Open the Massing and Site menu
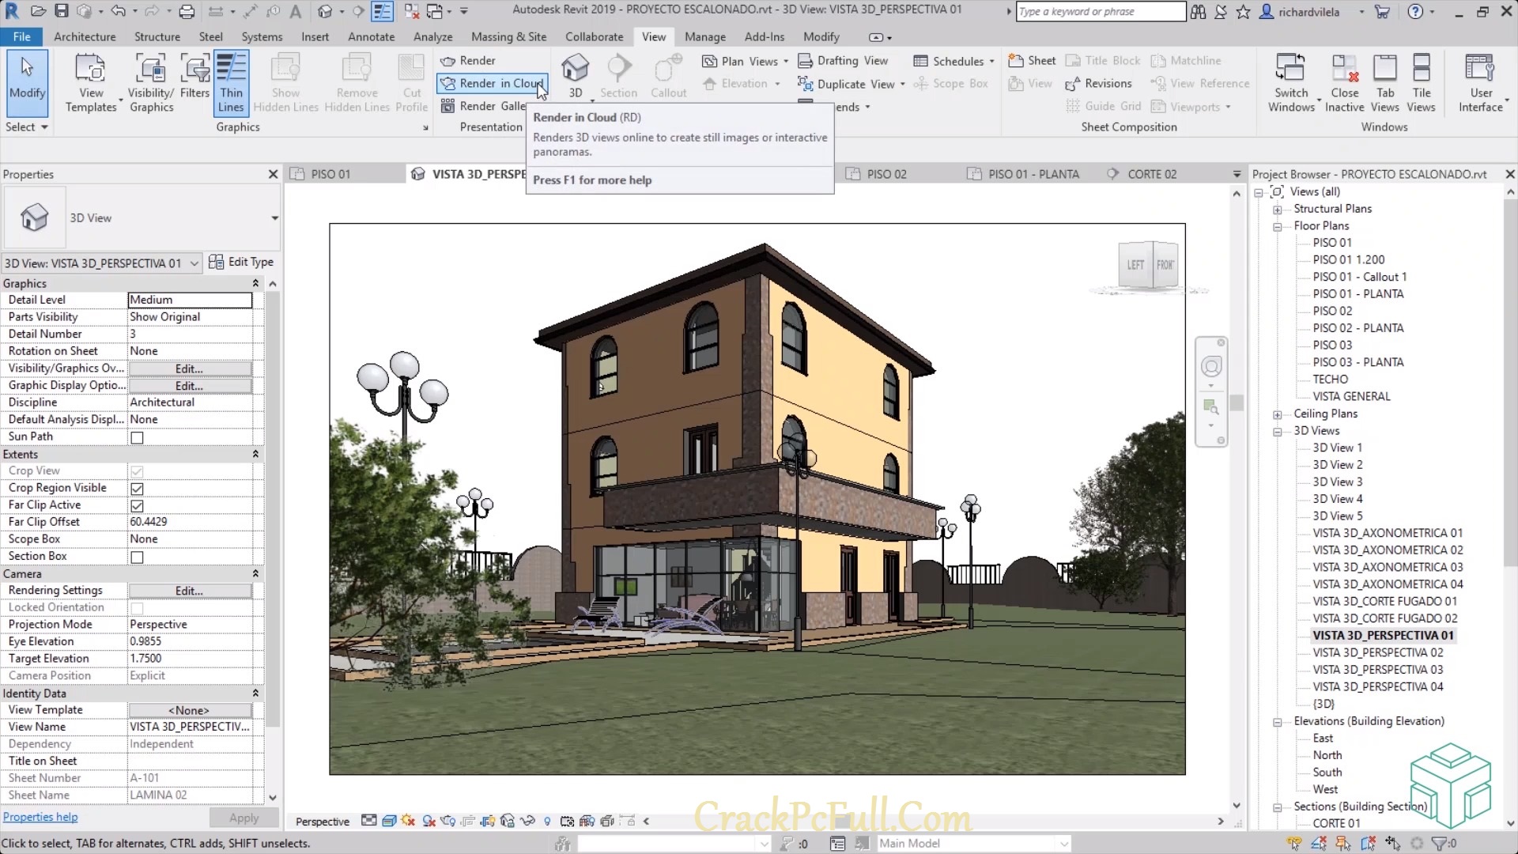 [x=509, y=36]
